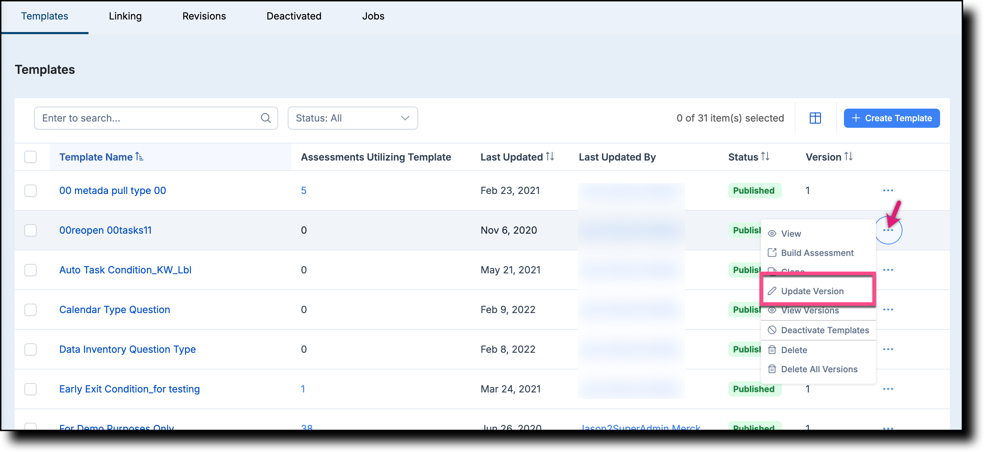Open the Data Inventory Question Type template
Image resolution: width=984 pixels, height=452 pixels.
tap(128, 349)
